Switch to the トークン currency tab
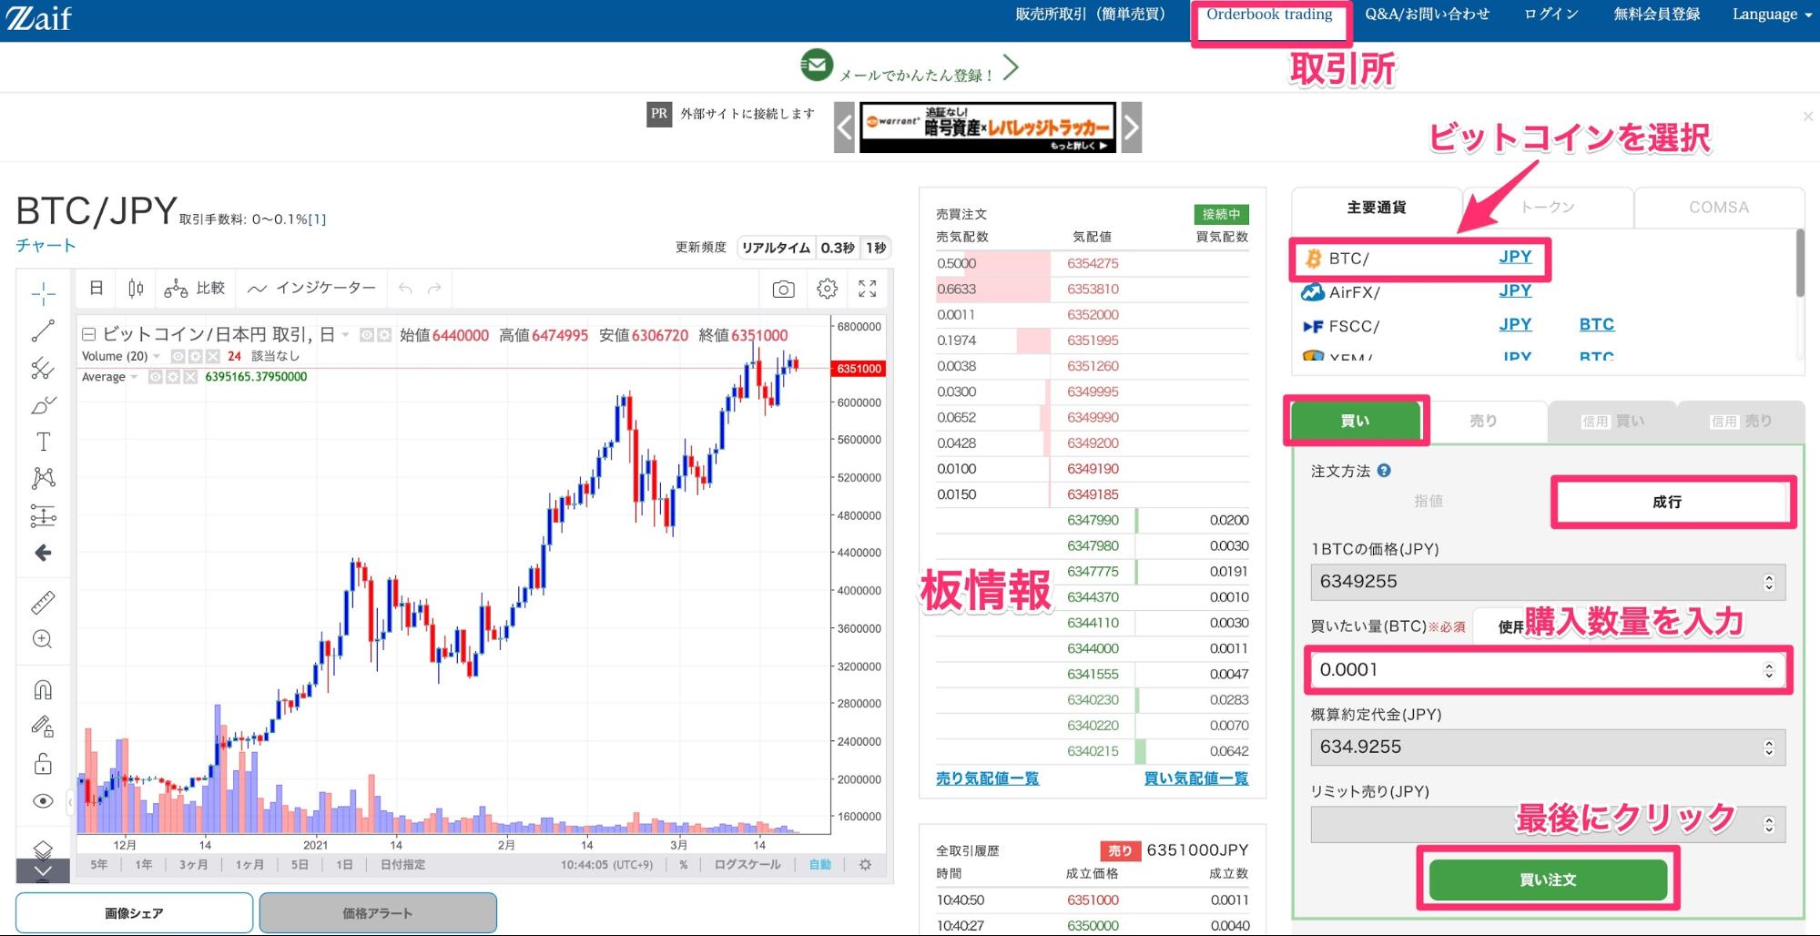The height and width of the screenshot is (936, 1820). 1547,207
